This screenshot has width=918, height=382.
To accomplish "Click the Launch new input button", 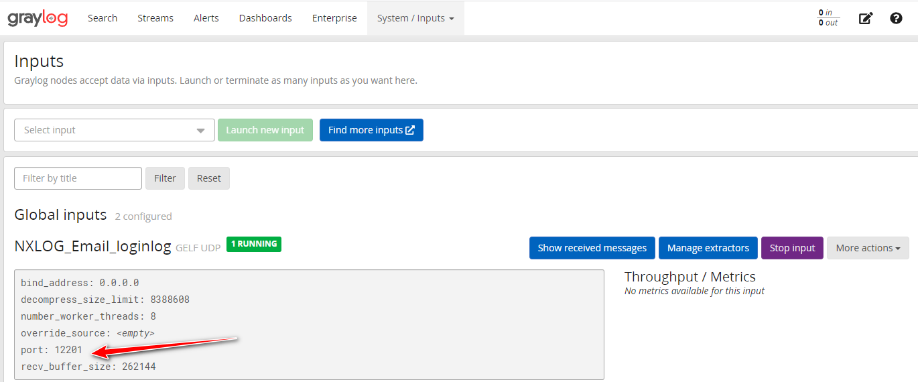I will point(265,130).
